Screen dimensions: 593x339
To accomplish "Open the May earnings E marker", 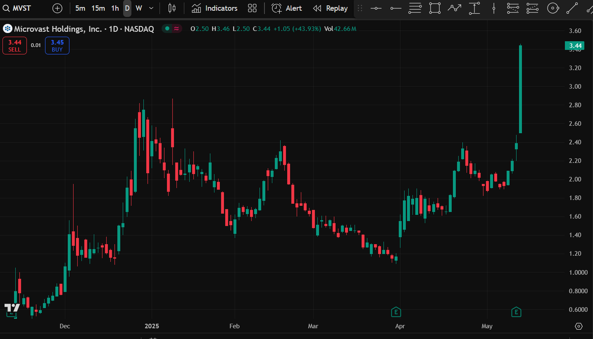I will point(516,312).
